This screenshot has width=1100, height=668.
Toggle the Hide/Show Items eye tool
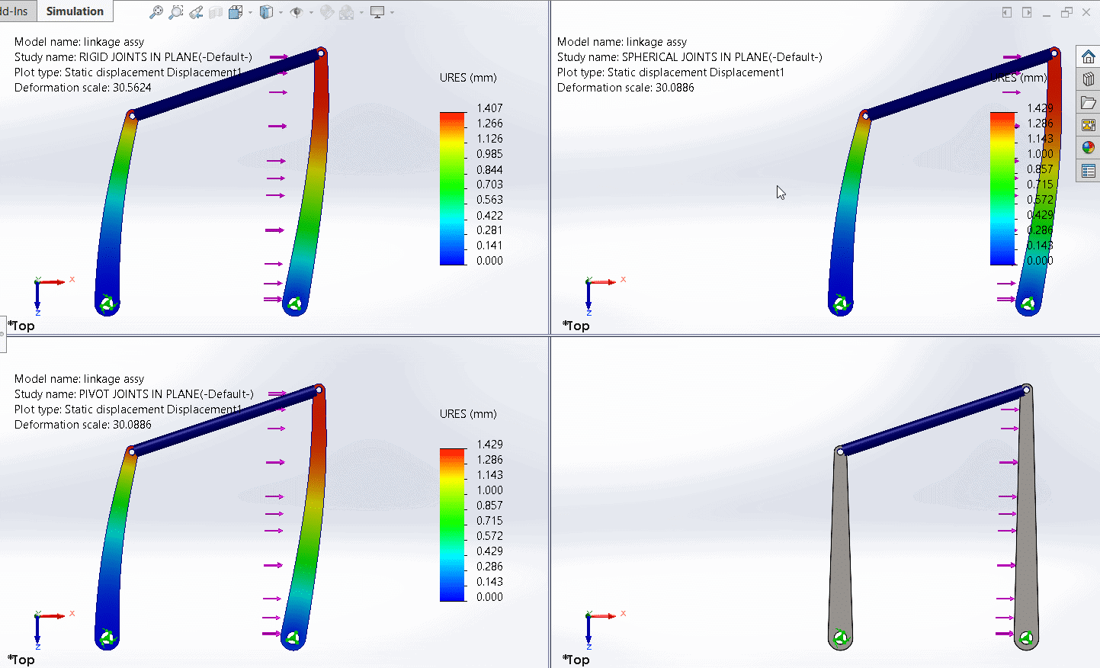(297, 11)
